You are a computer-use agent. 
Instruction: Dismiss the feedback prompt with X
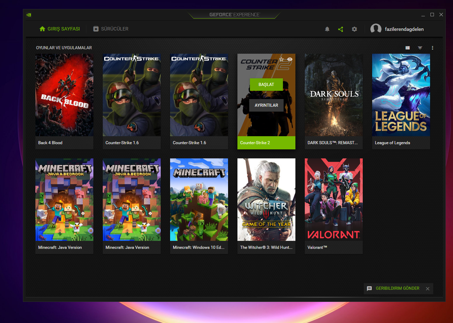[x=428, y=289]
